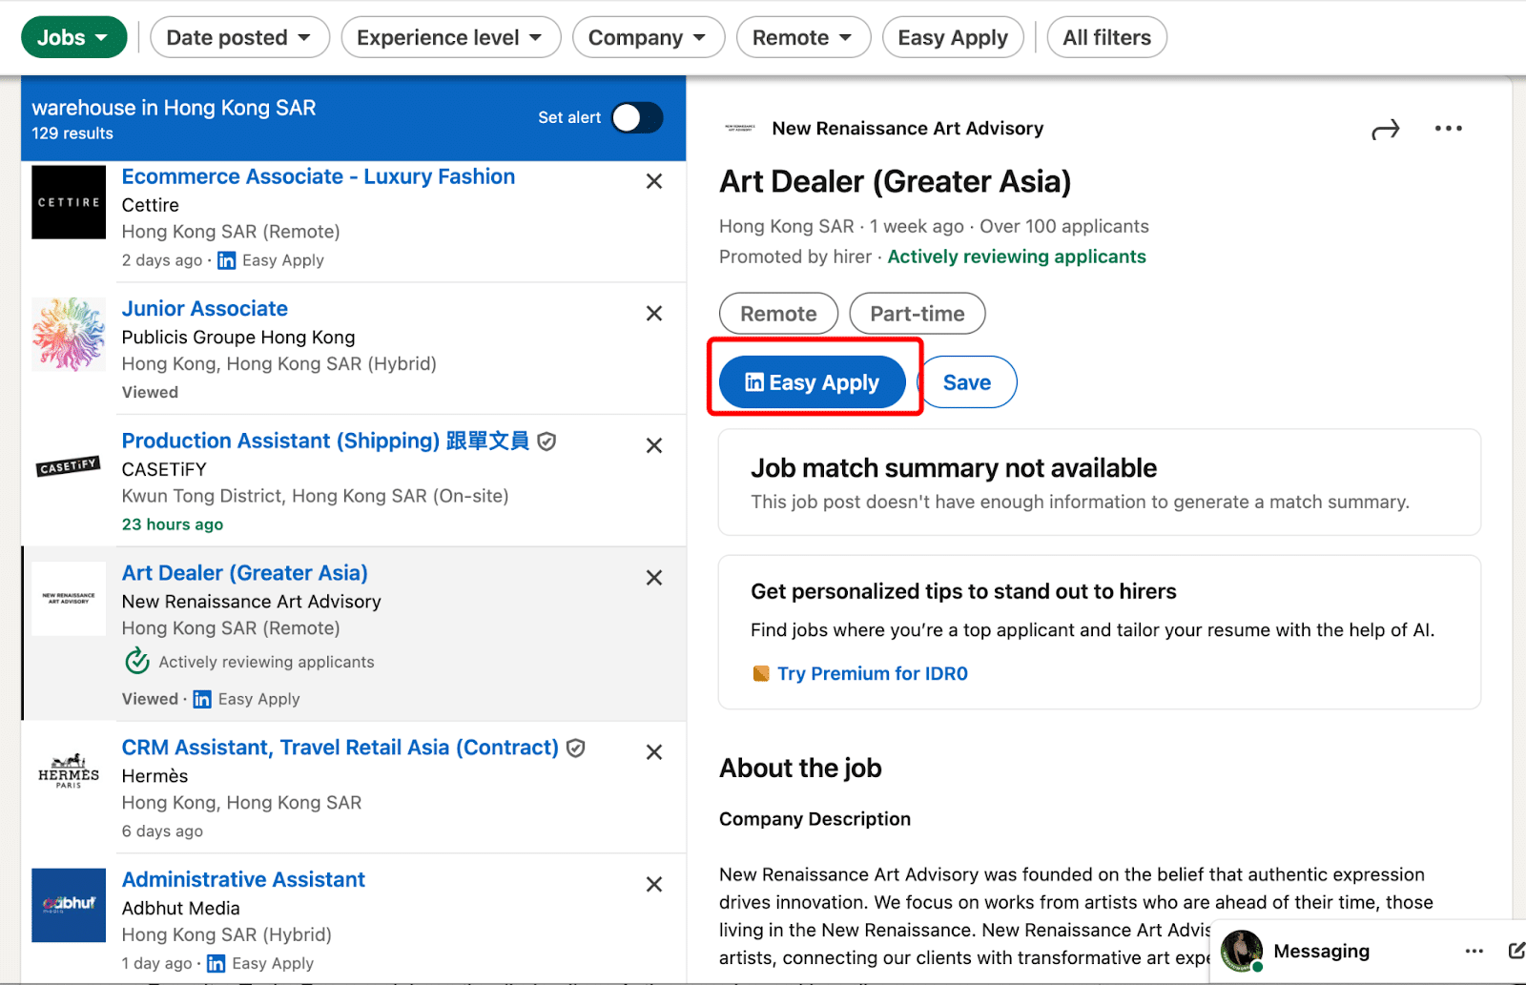This screenshot has width=1526, height=985.
Task: Open All filters
Action: point(1106,37)
